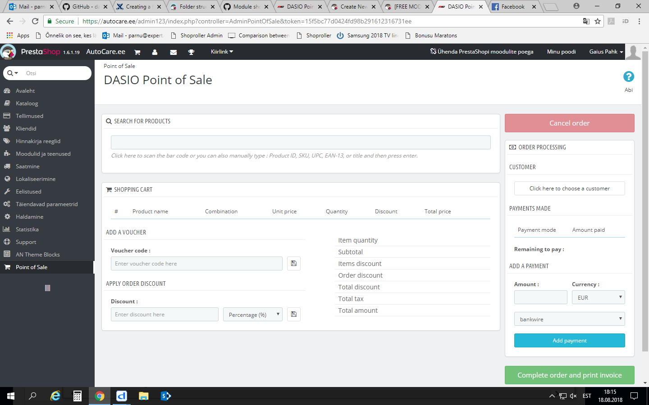Open Shoproller Admin bookmark
This screenshot has height=405, width=649.
(197, 36)
